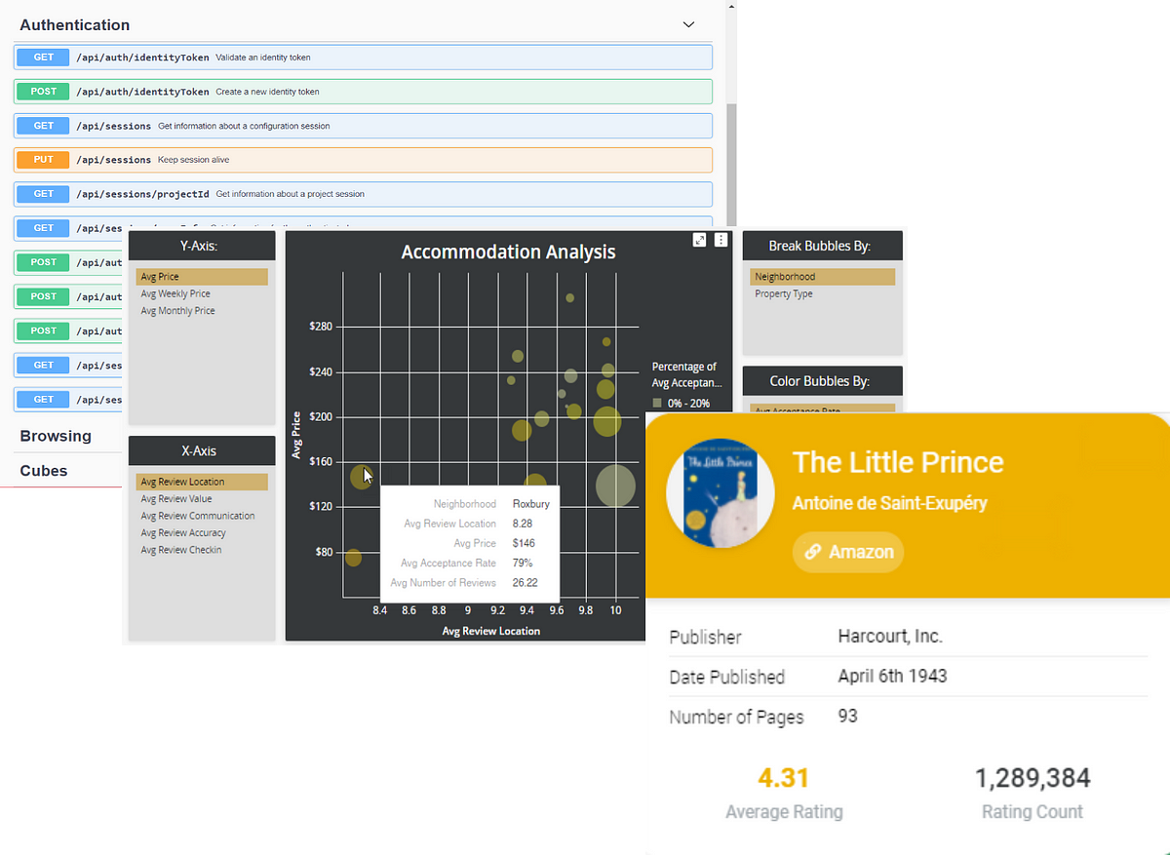Click the Number of Pages label

point(736,717)
